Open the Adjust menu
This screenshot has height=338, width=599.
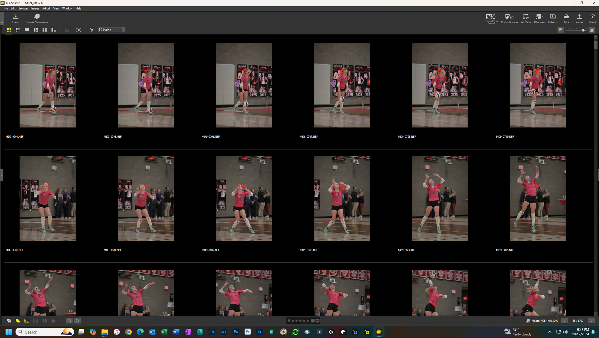point(46,8)
